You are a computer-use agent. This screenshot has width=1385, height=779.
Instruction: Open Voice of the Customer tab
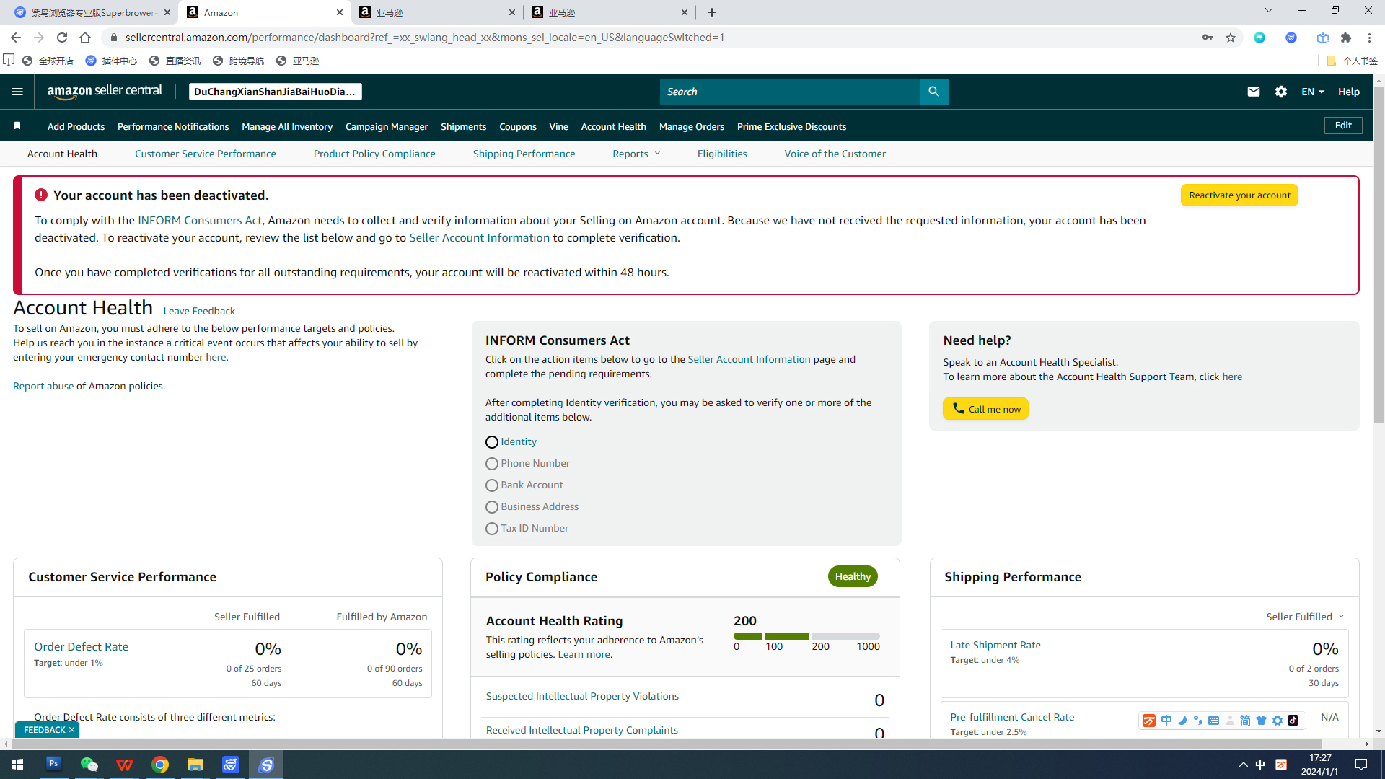click(835, 154)
